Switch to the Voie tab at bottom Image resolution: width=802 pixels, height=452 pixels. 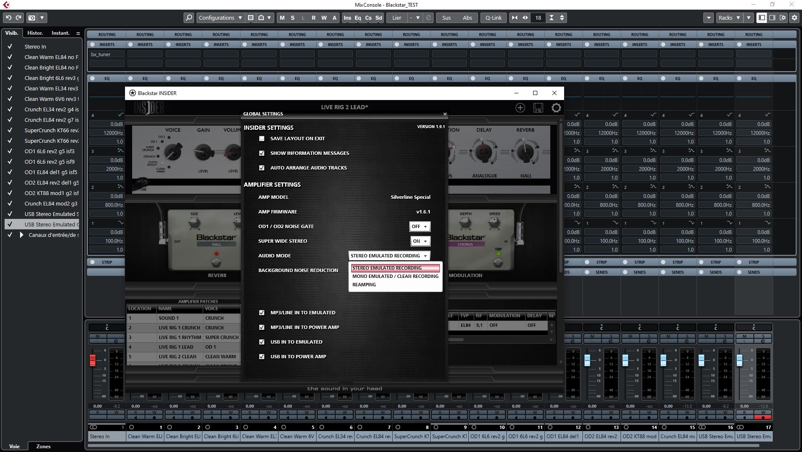click(15, 447)
